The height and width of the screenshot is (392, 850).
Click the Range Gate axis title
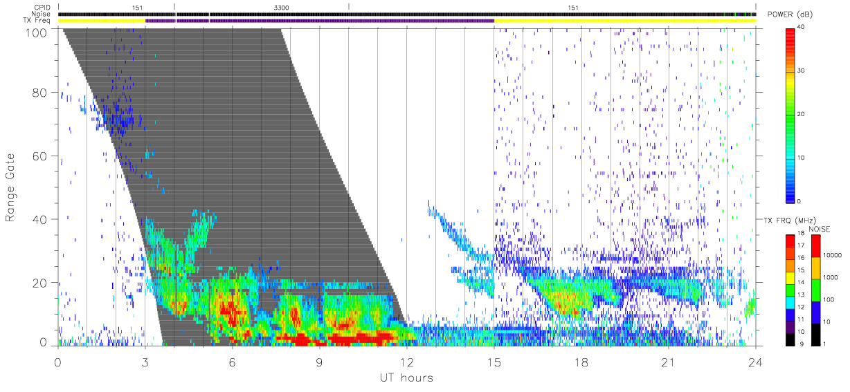coord(10,187)
